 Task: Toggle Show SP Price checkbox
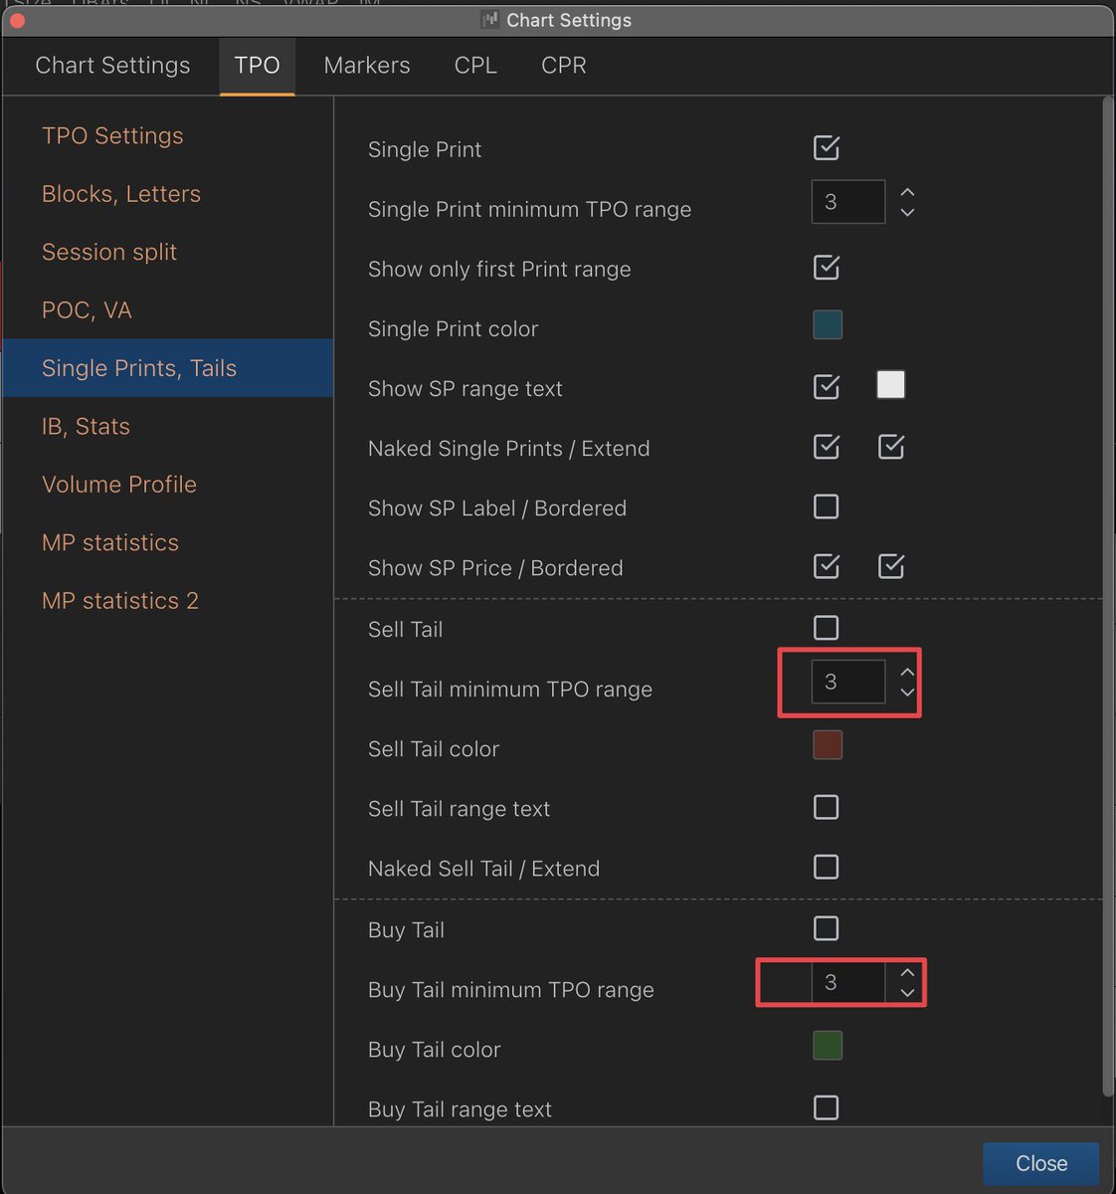coord(827,567)
